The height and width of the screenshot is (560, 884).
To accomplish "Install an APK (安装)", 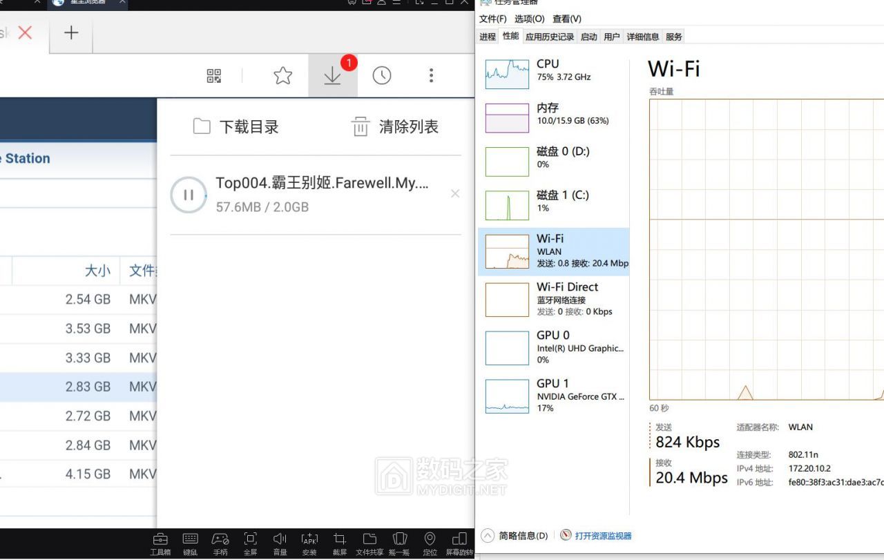I will coord(309,543).
